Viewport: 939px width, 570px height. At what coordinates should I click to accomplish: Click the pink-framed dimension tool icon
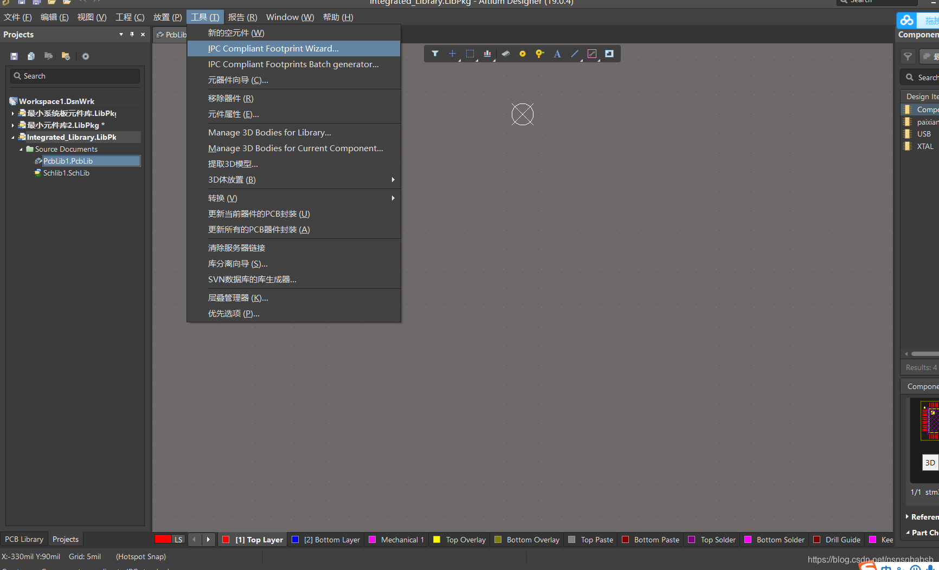pos(592,54)
